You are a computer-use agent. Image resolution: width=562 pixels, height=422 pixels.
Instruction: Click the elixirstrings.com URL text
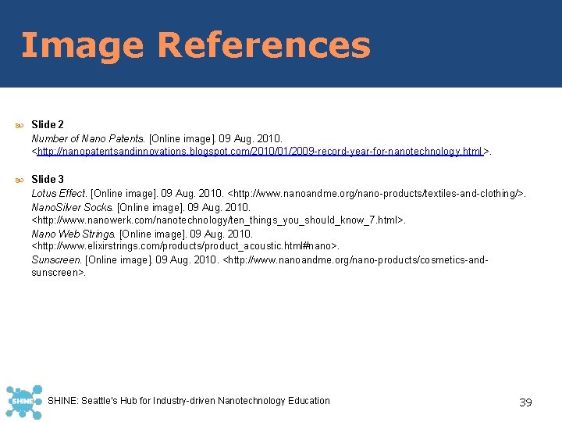point(185,246)
